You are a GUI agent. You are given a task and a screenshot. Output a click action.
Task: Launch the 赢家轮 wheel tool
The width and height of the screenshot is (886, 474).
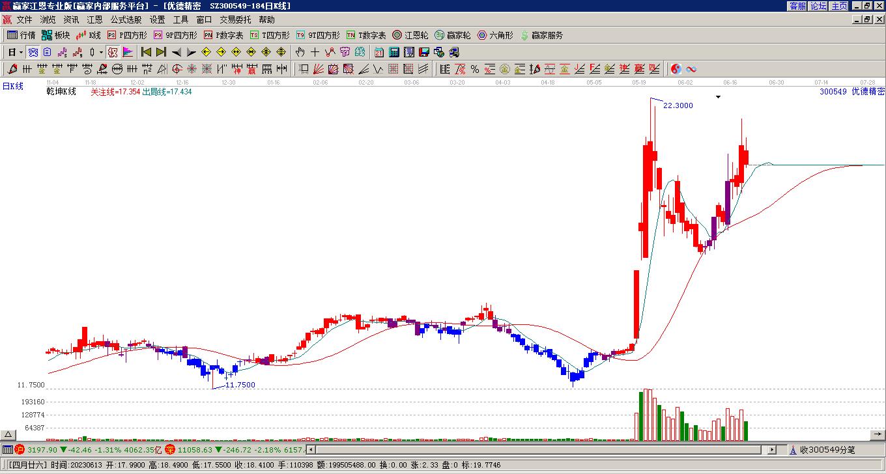[452, 35]
